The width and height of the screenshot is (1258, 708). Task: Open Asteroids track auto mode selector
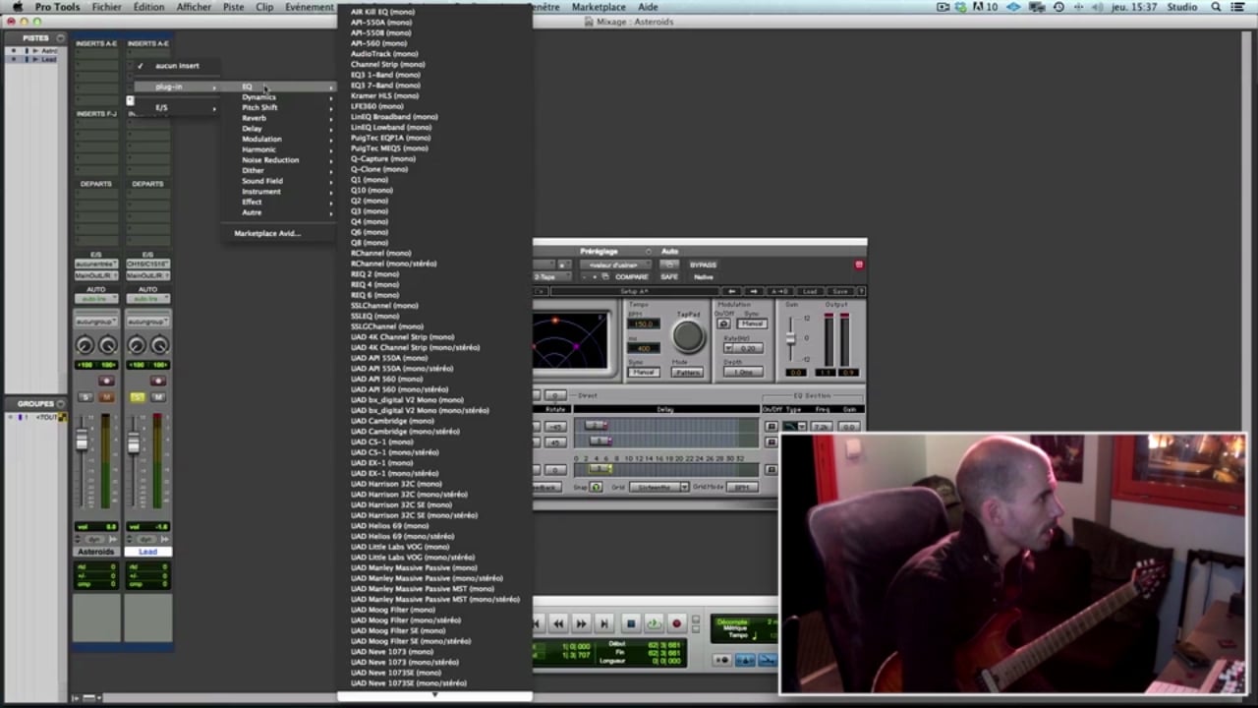tap(96, 299)
